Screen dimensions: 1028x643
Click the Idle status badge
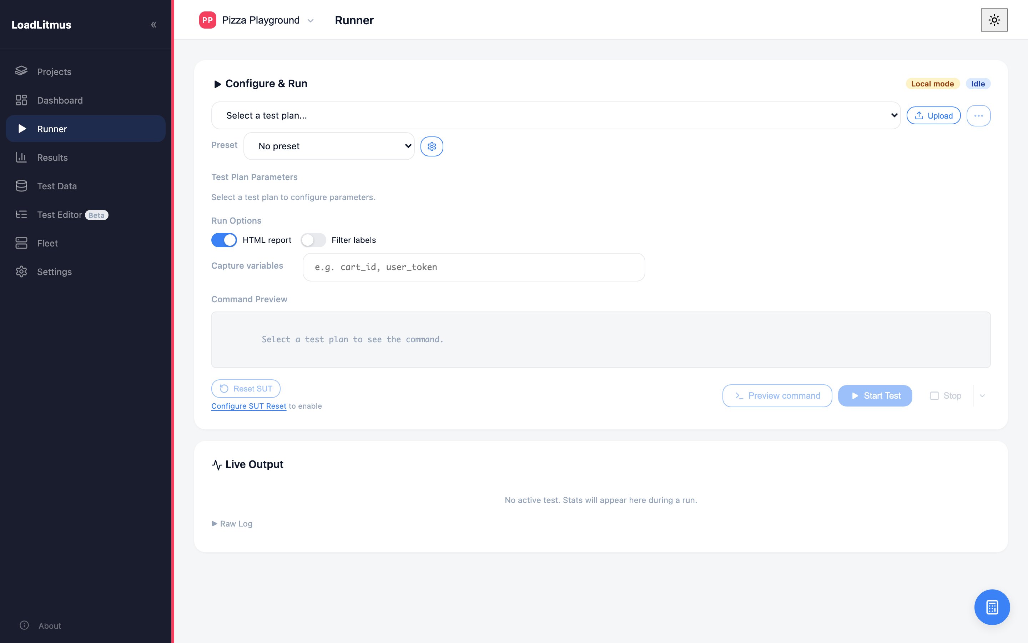tap(978, 84)
